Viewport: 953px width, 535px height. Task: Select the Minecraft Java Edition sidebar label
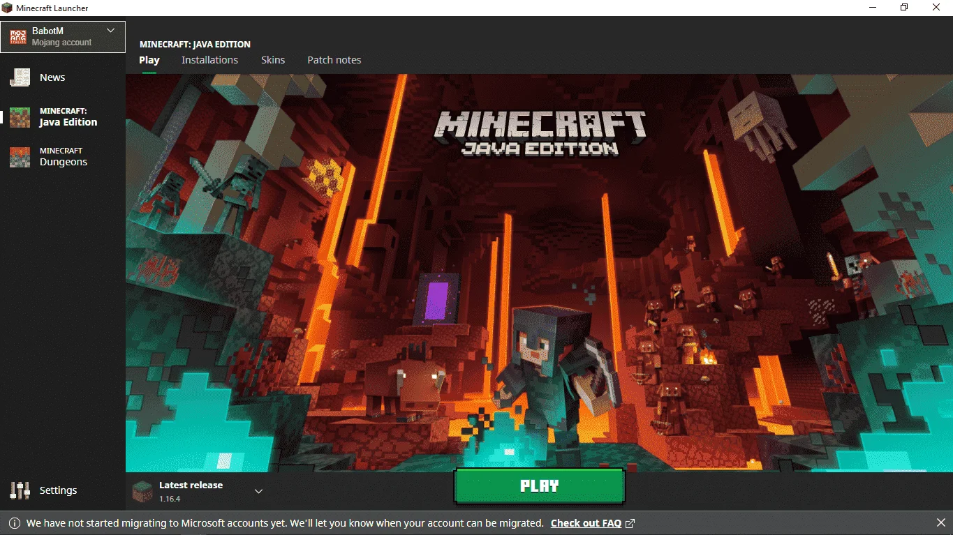click(68, 117)
